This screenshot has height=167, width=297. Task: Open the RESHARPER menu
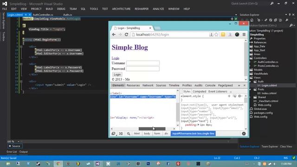[x=142, y=9]
